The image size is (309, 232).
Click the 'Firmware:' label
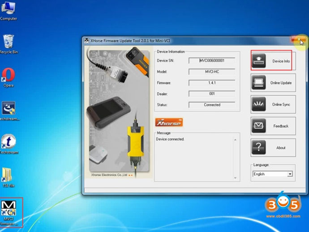[164, 83]
